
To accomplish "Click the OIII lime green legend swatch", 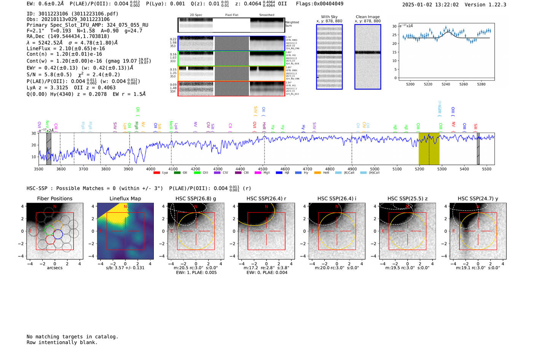I will 197,173.
